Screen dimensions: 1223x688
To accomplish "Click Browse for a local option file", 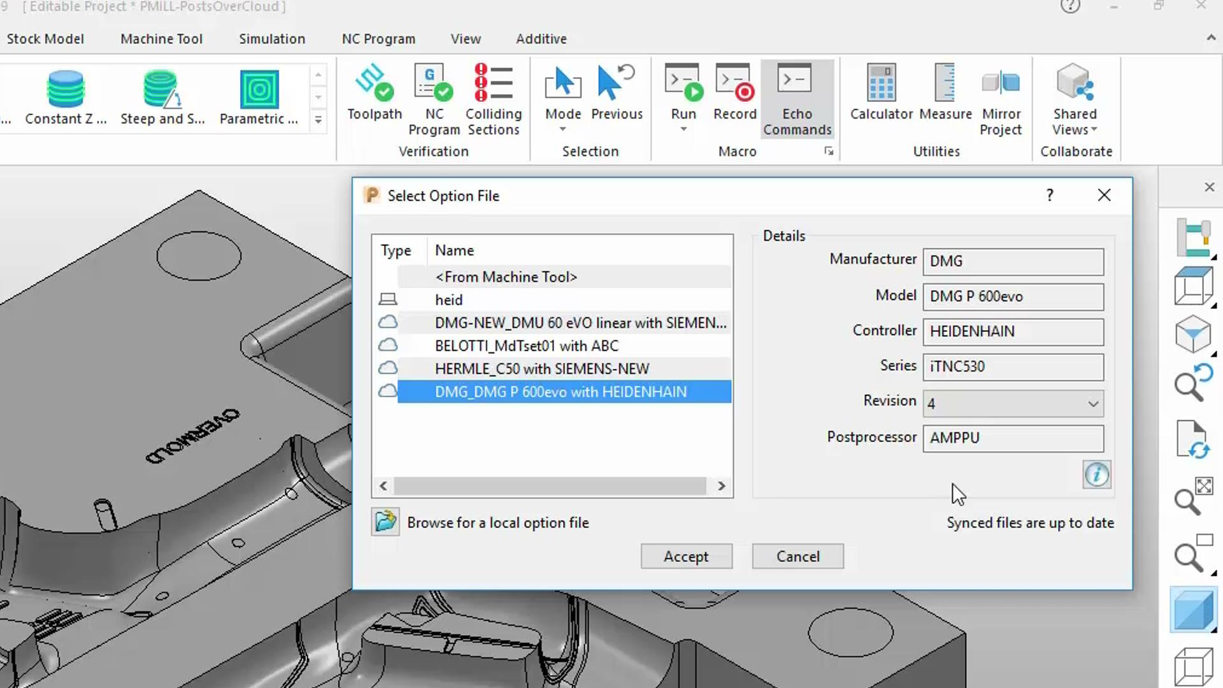I will [497, 522].
